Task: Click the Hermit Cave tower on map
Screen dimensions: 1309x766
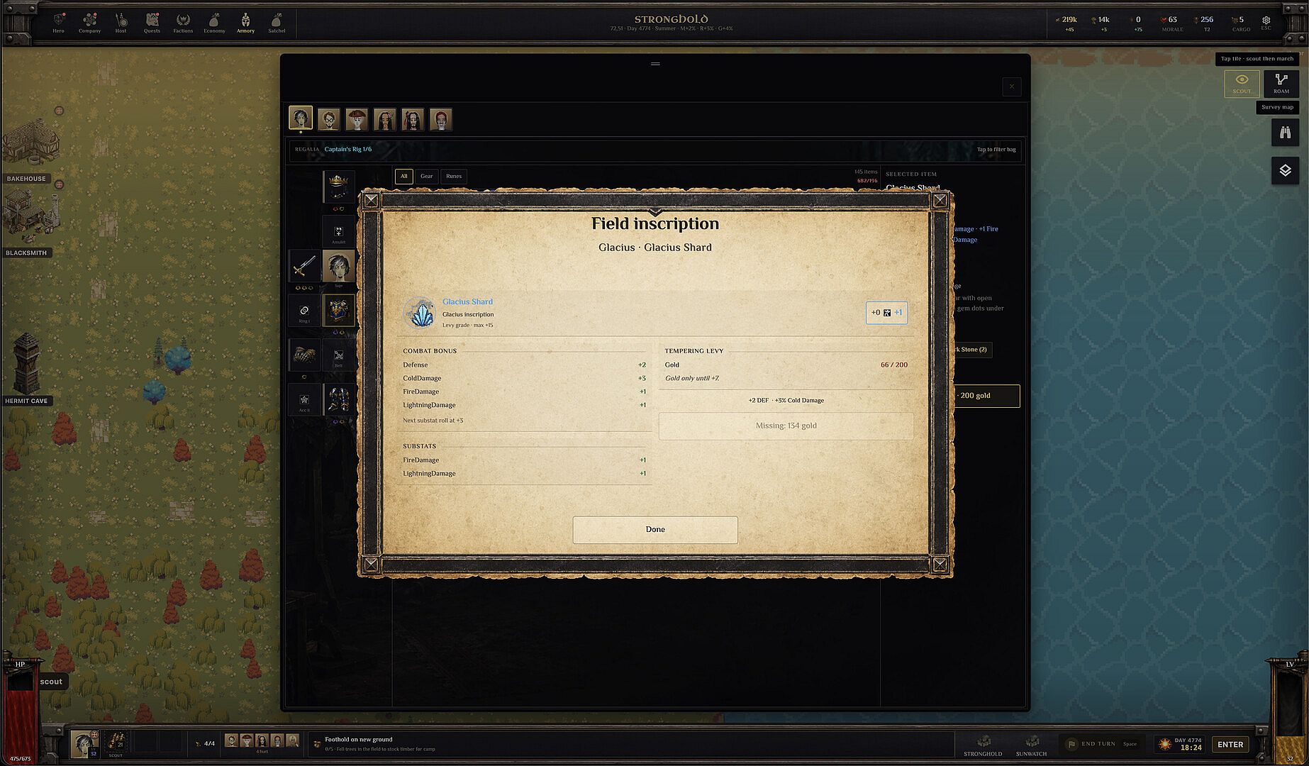Action: [x=26, y=363]
